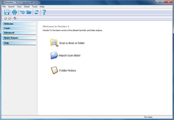
Task: Click the Import scan detail link
Action: (x=70, y=55)
